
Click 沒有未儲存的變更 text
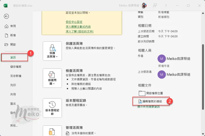[84, 133]
